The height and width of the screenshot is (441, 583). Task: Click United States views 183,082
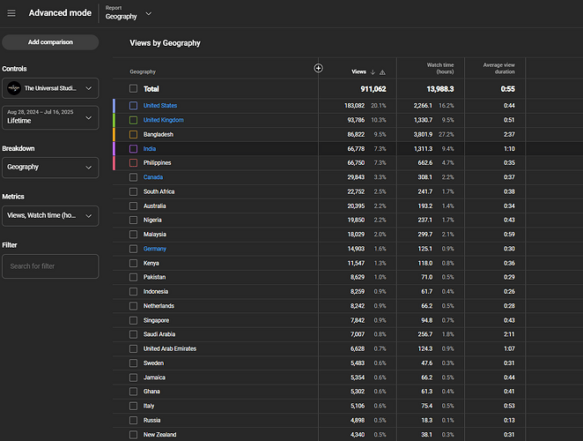pyautogui.click(x=354, y=106)
